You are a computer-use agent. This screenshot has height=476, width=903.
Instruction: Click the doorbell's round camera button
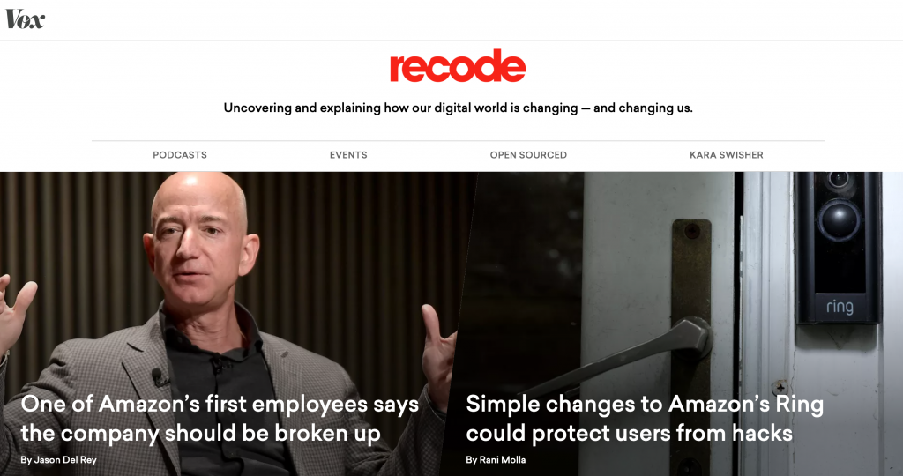pos(840,219)
